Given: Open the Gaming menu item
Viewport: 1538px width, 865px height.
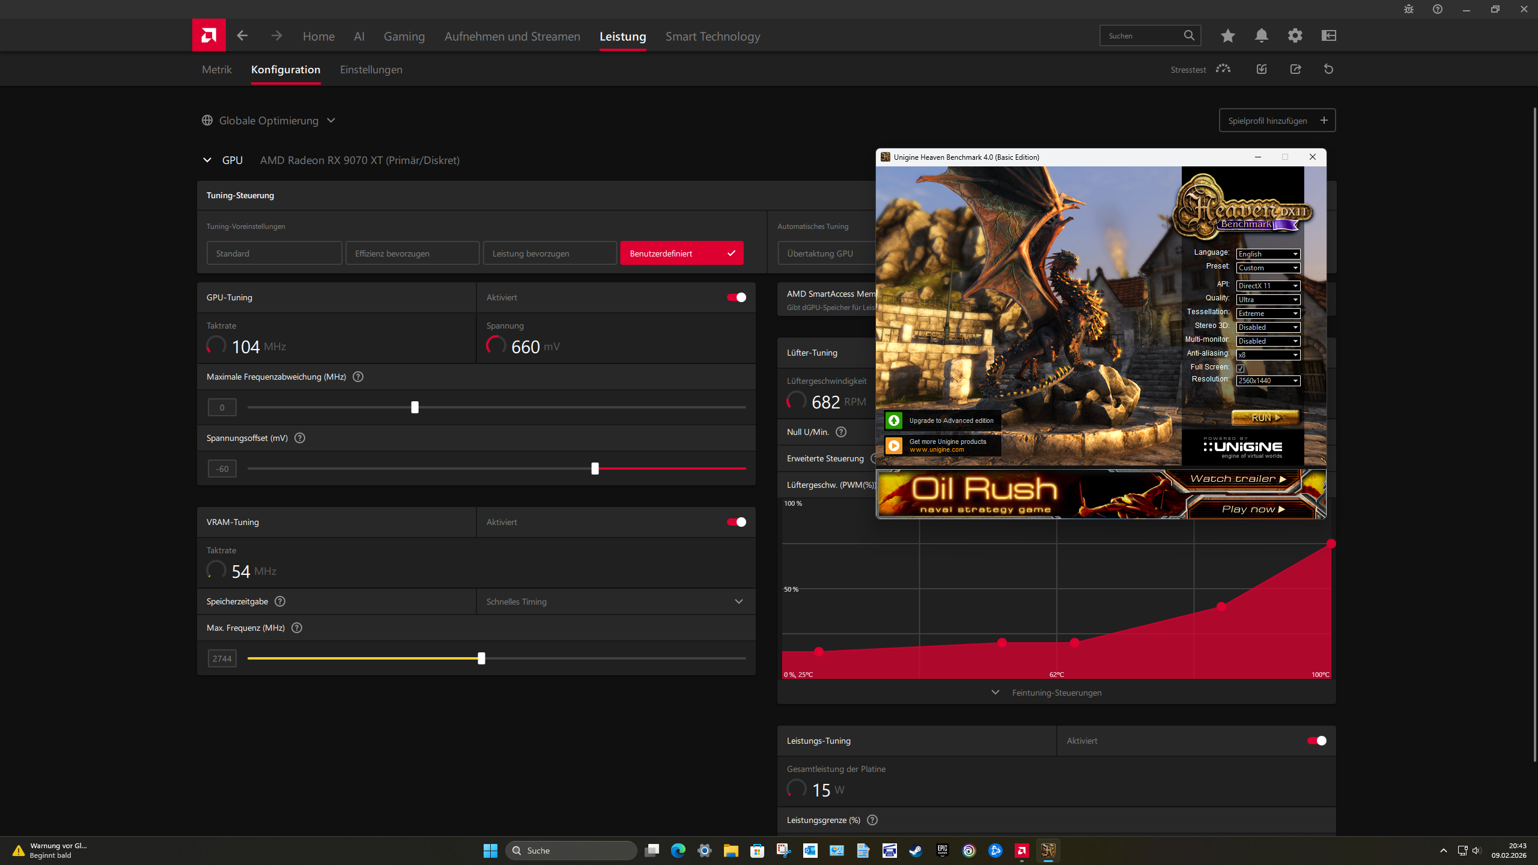Looking at the screenshot, I should (404, 36).
